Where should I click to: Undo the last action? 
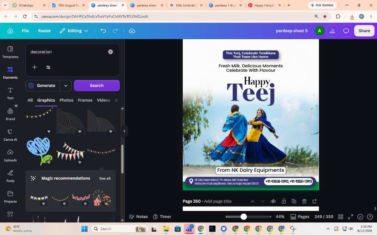[103, 31]
